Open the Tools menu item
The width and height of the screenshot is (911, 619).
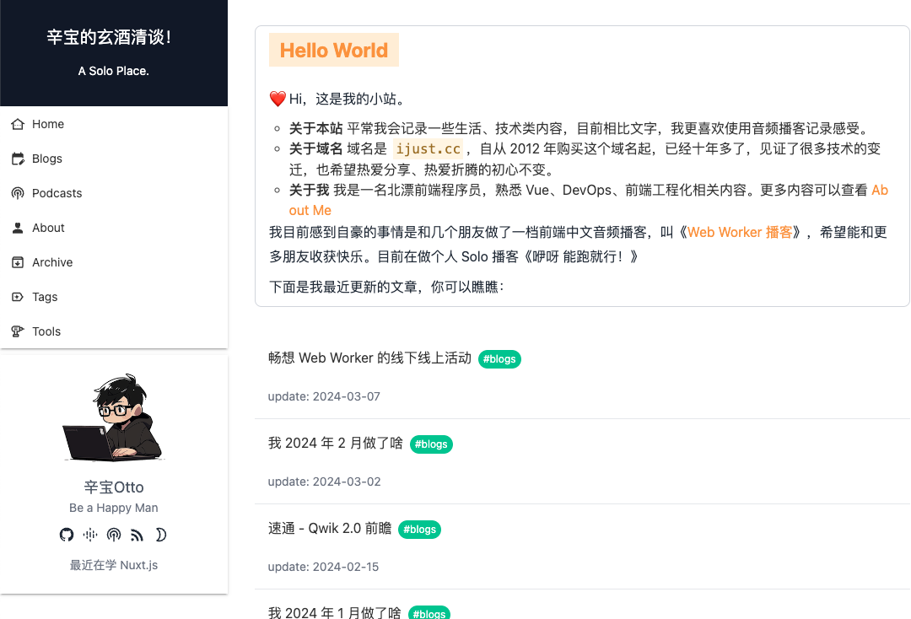114,331
